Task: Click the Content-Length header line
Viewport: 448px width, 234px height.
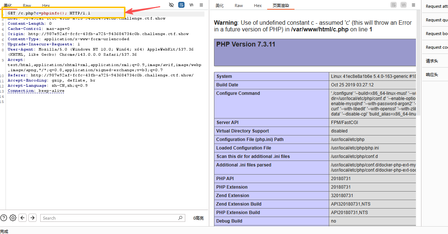Action: [30, 24]
